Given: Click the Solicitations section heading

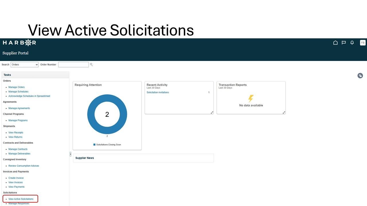Looking at the screenshot, I should pyautogui.click(x=10, y=193).
